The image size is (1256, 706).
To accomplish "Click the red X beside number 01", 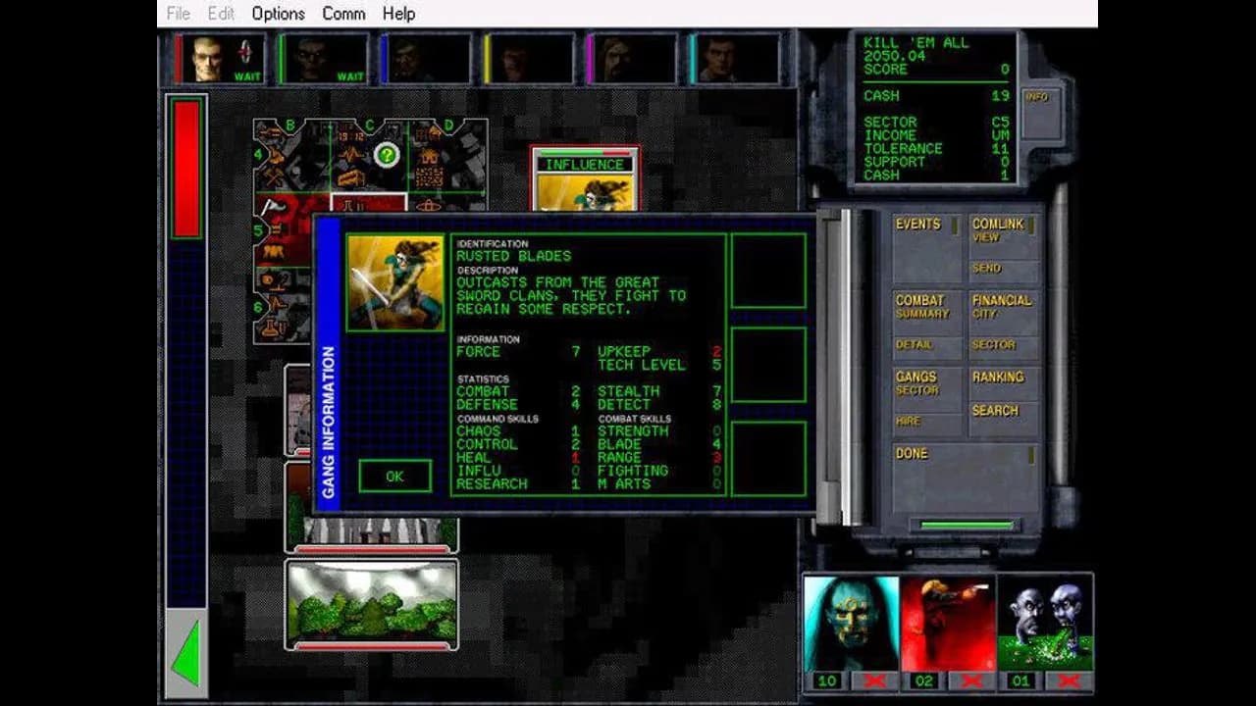I will (x=1069, y=681).
